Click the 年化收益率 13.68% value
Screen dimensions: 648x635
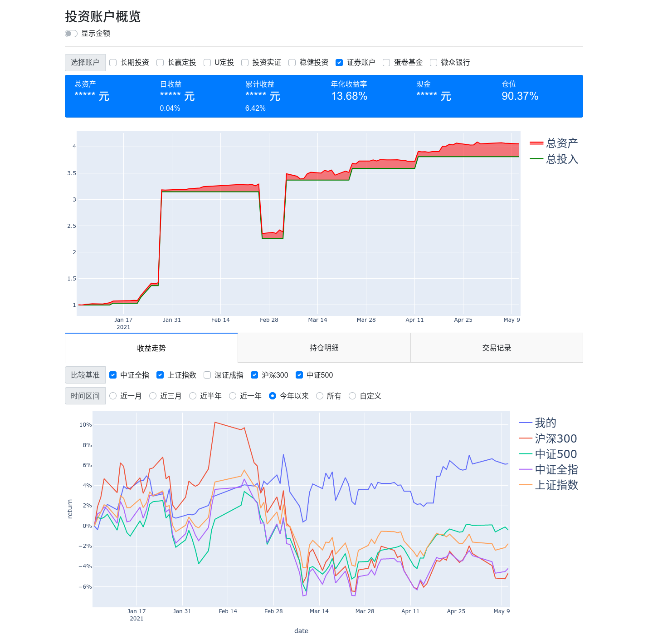pos(349,96)
